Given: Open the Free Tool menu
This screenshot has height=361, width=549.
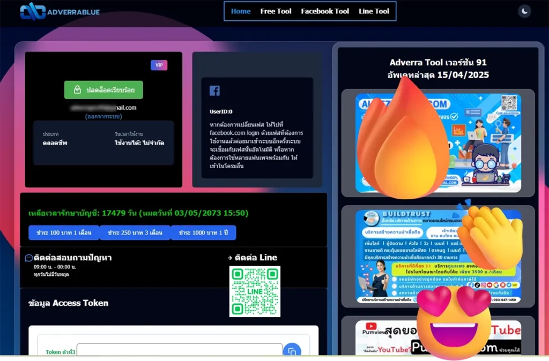Looking at the screenshot, I should point(276,11).
